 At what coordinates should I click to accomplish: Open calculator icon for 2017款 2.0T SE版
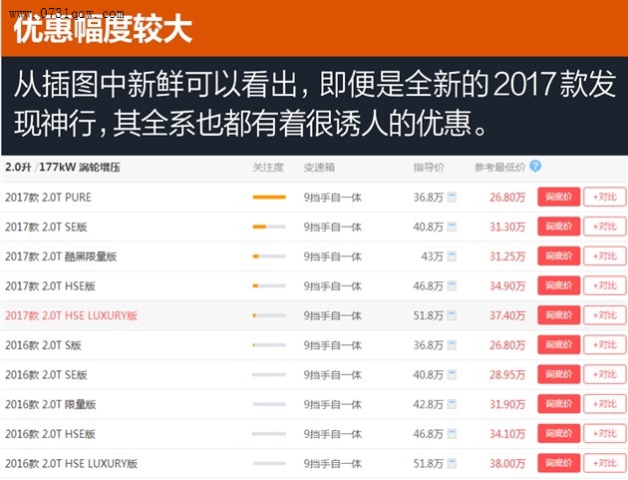[x=452, y=227]
